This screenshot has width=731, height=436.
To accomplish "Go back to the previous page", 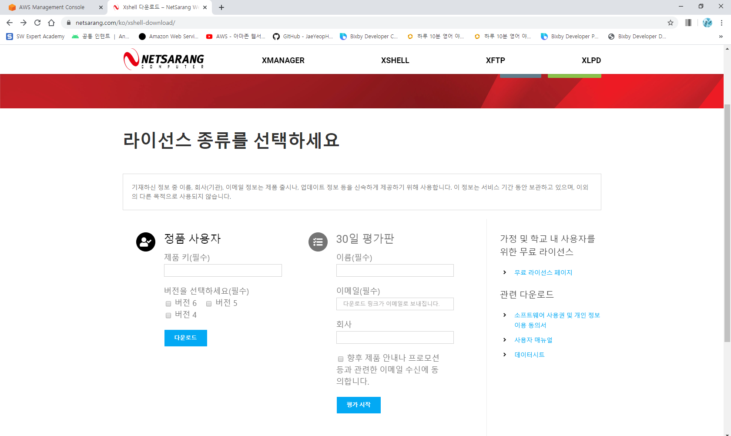I will [10, 23].
